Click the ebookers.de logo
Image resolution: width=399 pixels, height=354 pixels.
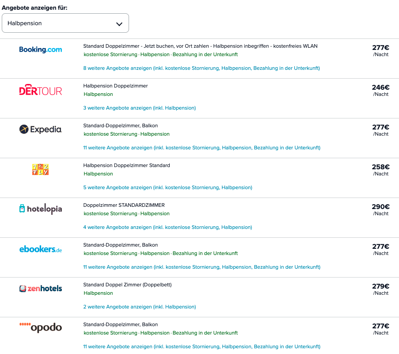[41, 249]
